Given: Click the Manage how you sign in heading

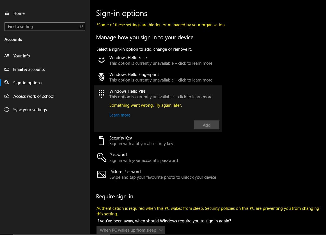Looking at the screenshot, I should [145, 37].
